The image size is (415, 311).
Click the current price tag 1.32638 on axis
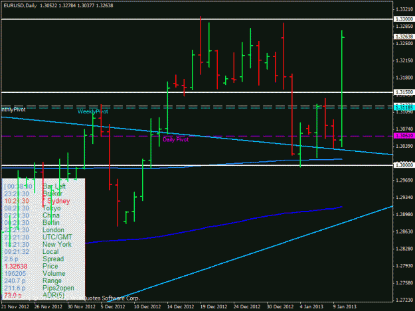click(x=404, y=36)
